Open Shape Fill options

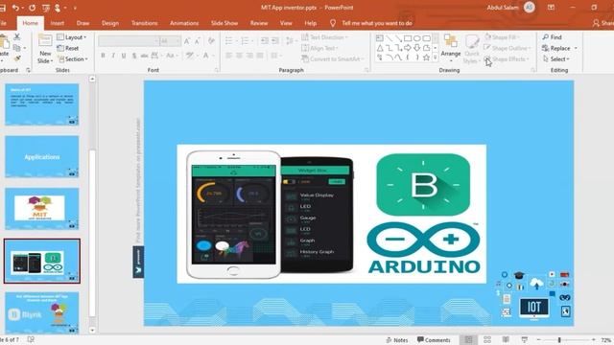tap(502, 37)
